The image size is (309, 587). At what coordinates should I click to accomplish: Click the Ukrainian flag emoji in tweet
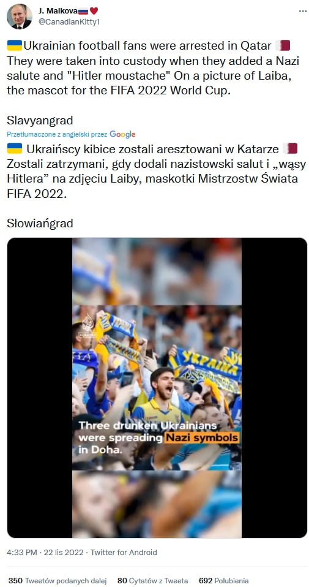(x=15, y=46)
